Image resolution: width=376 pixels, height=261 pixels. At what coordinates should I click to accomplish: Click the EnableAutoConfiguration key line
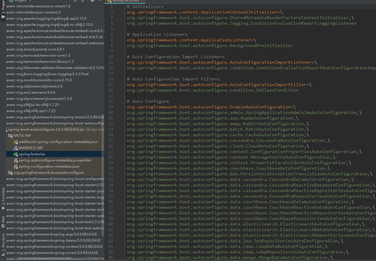(211, 107)
